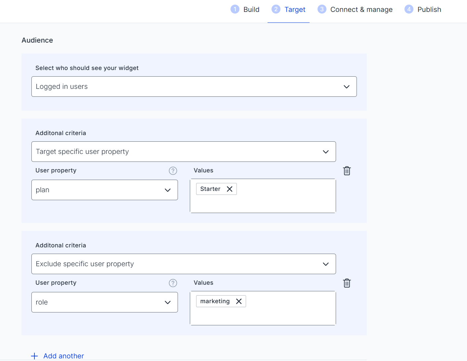Expand Target specific user property dropdown
Image resolution: width=467 pixels, height=361 pixels.
184,152
